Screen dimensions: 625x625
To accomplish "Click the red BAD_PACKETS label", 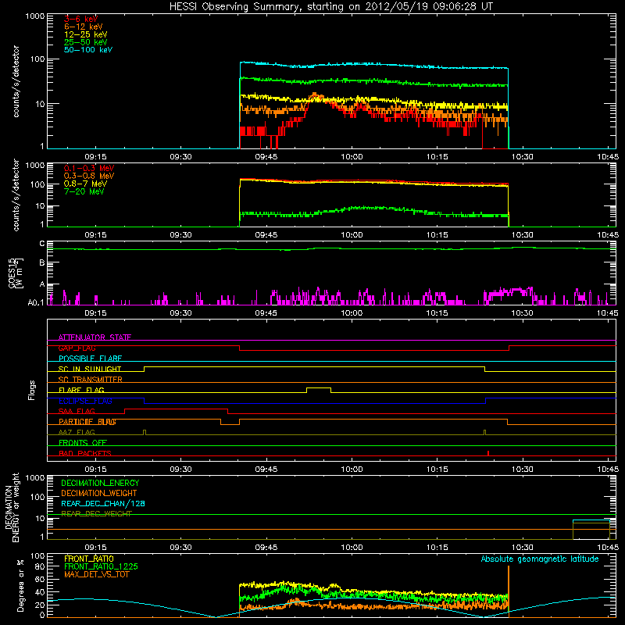I will click(x=85, y=453).
